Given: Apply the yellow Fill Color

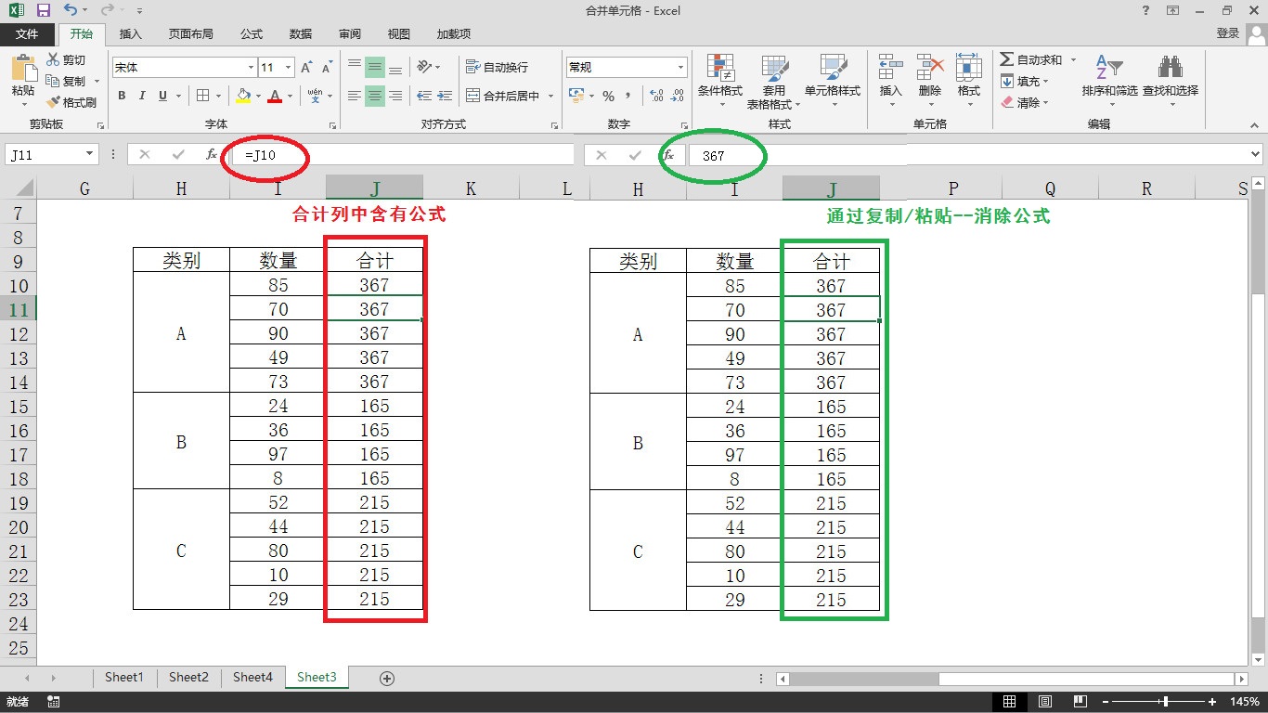Looking at the screenshot, I should point(243,96).
